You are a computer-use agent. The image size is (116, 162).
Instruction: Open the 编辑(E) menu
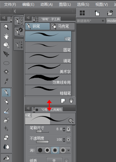click(28, 5)
